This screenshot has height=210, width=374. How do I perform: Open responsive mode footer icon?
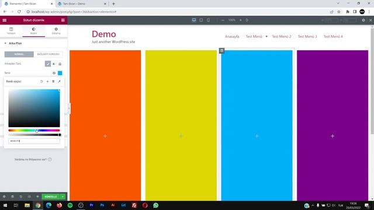29,197
